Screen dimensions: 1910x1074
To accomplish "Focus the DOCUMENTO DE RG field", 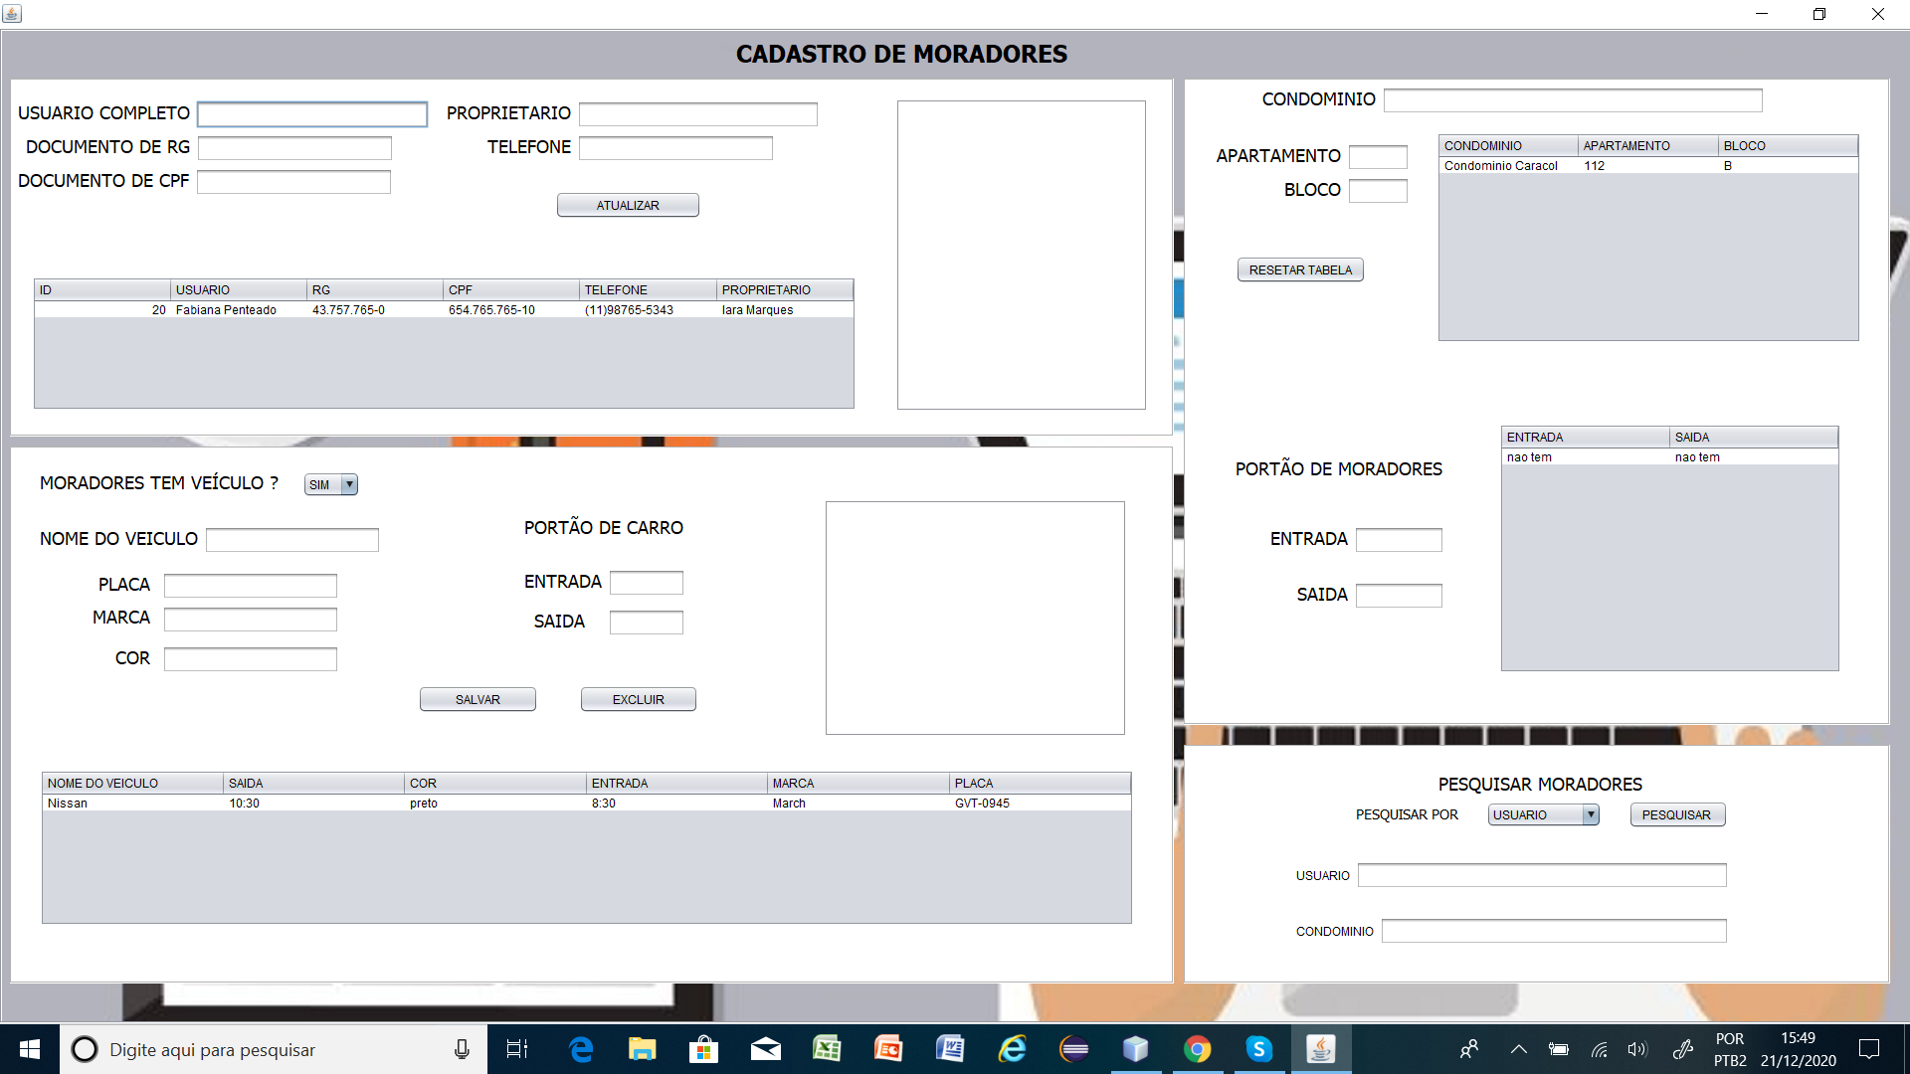I will [x=294, y=148].
